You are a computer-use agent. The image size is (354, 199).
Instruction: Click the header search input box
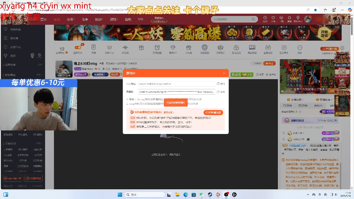tap(231, 19)
